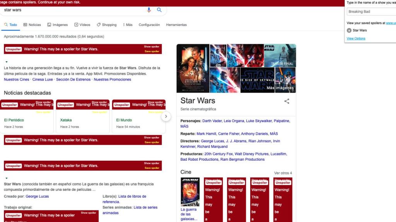The height and width of the screenshot is (222, 396).
Task: Click Unspoiler in banner directly above Wikipedia snippet
Action: click(14, 166)
